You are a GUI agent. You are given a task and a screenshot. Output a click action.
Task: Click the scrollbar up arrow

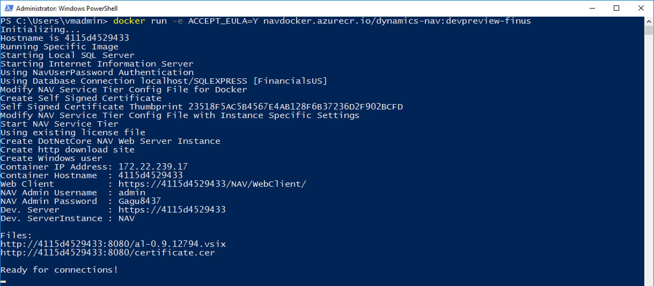(x=649, y=21)
